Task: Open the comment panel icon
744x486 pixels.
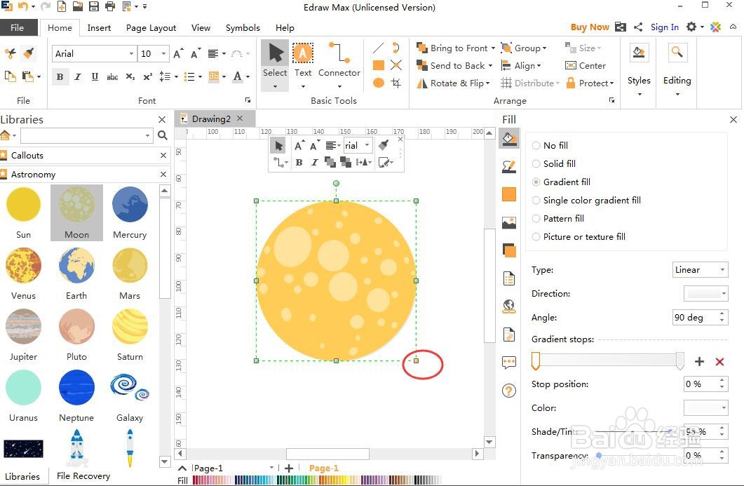Action: click(508, 363)
